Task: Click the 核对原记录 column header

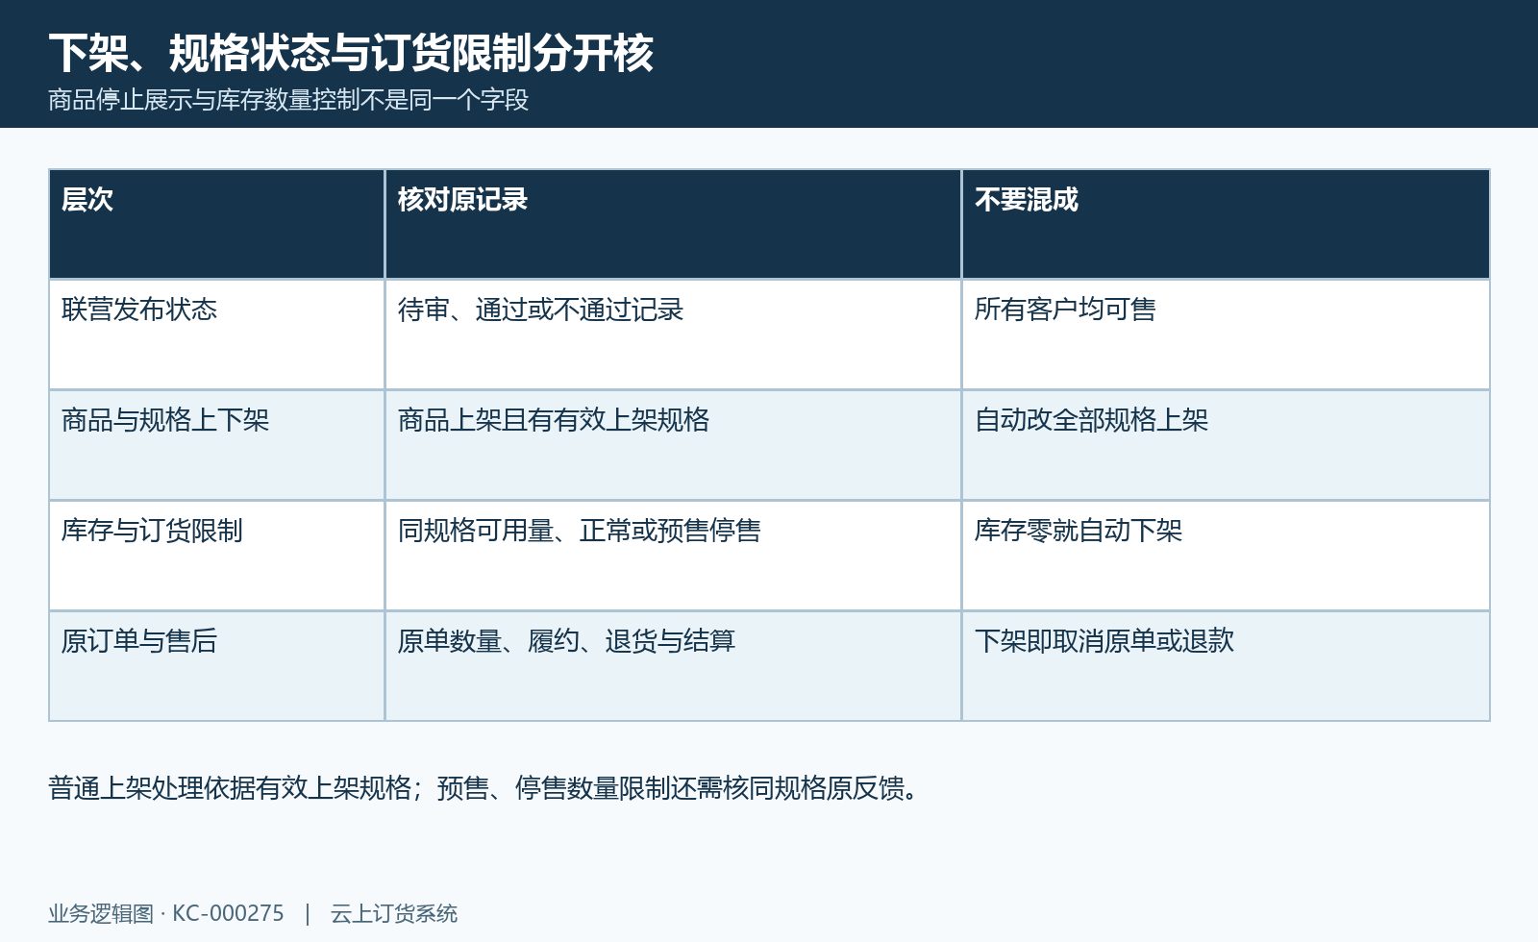Action: [673, 224]
